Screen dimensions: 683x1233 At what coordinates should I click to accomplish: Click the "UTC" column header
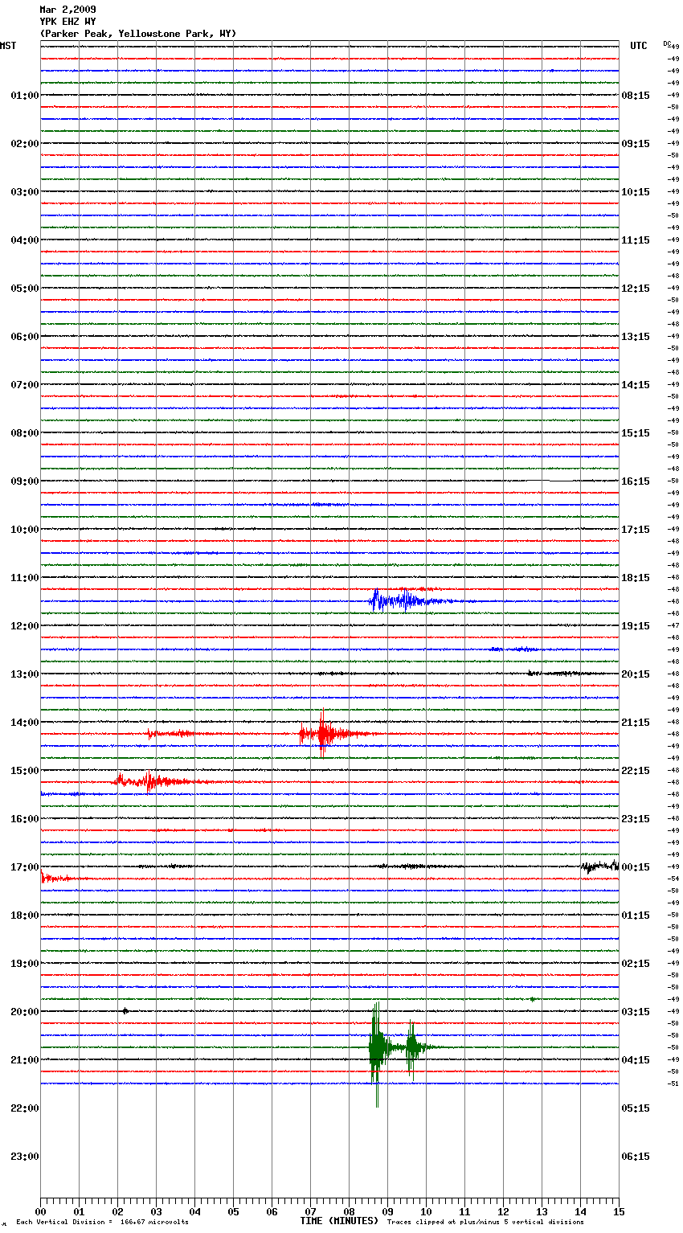639,46
